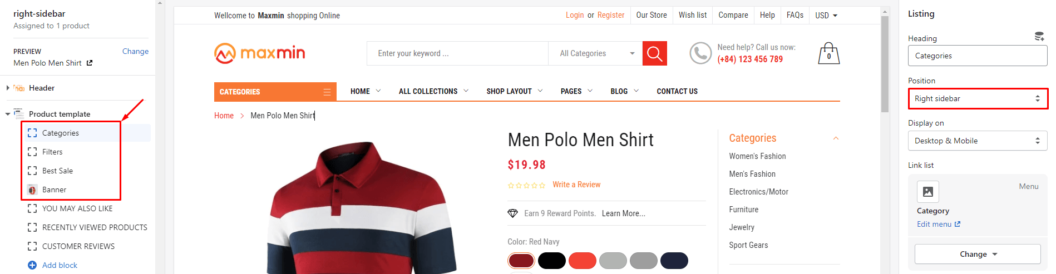Open the SHOP LAYOUT menu
1056x274 pixels.
point(514,91)
